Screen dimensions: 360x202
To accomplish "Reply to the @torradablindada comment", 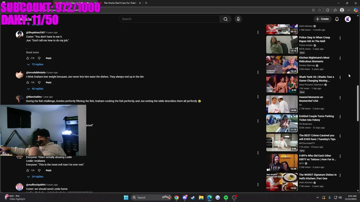I will tap(49, 82).
